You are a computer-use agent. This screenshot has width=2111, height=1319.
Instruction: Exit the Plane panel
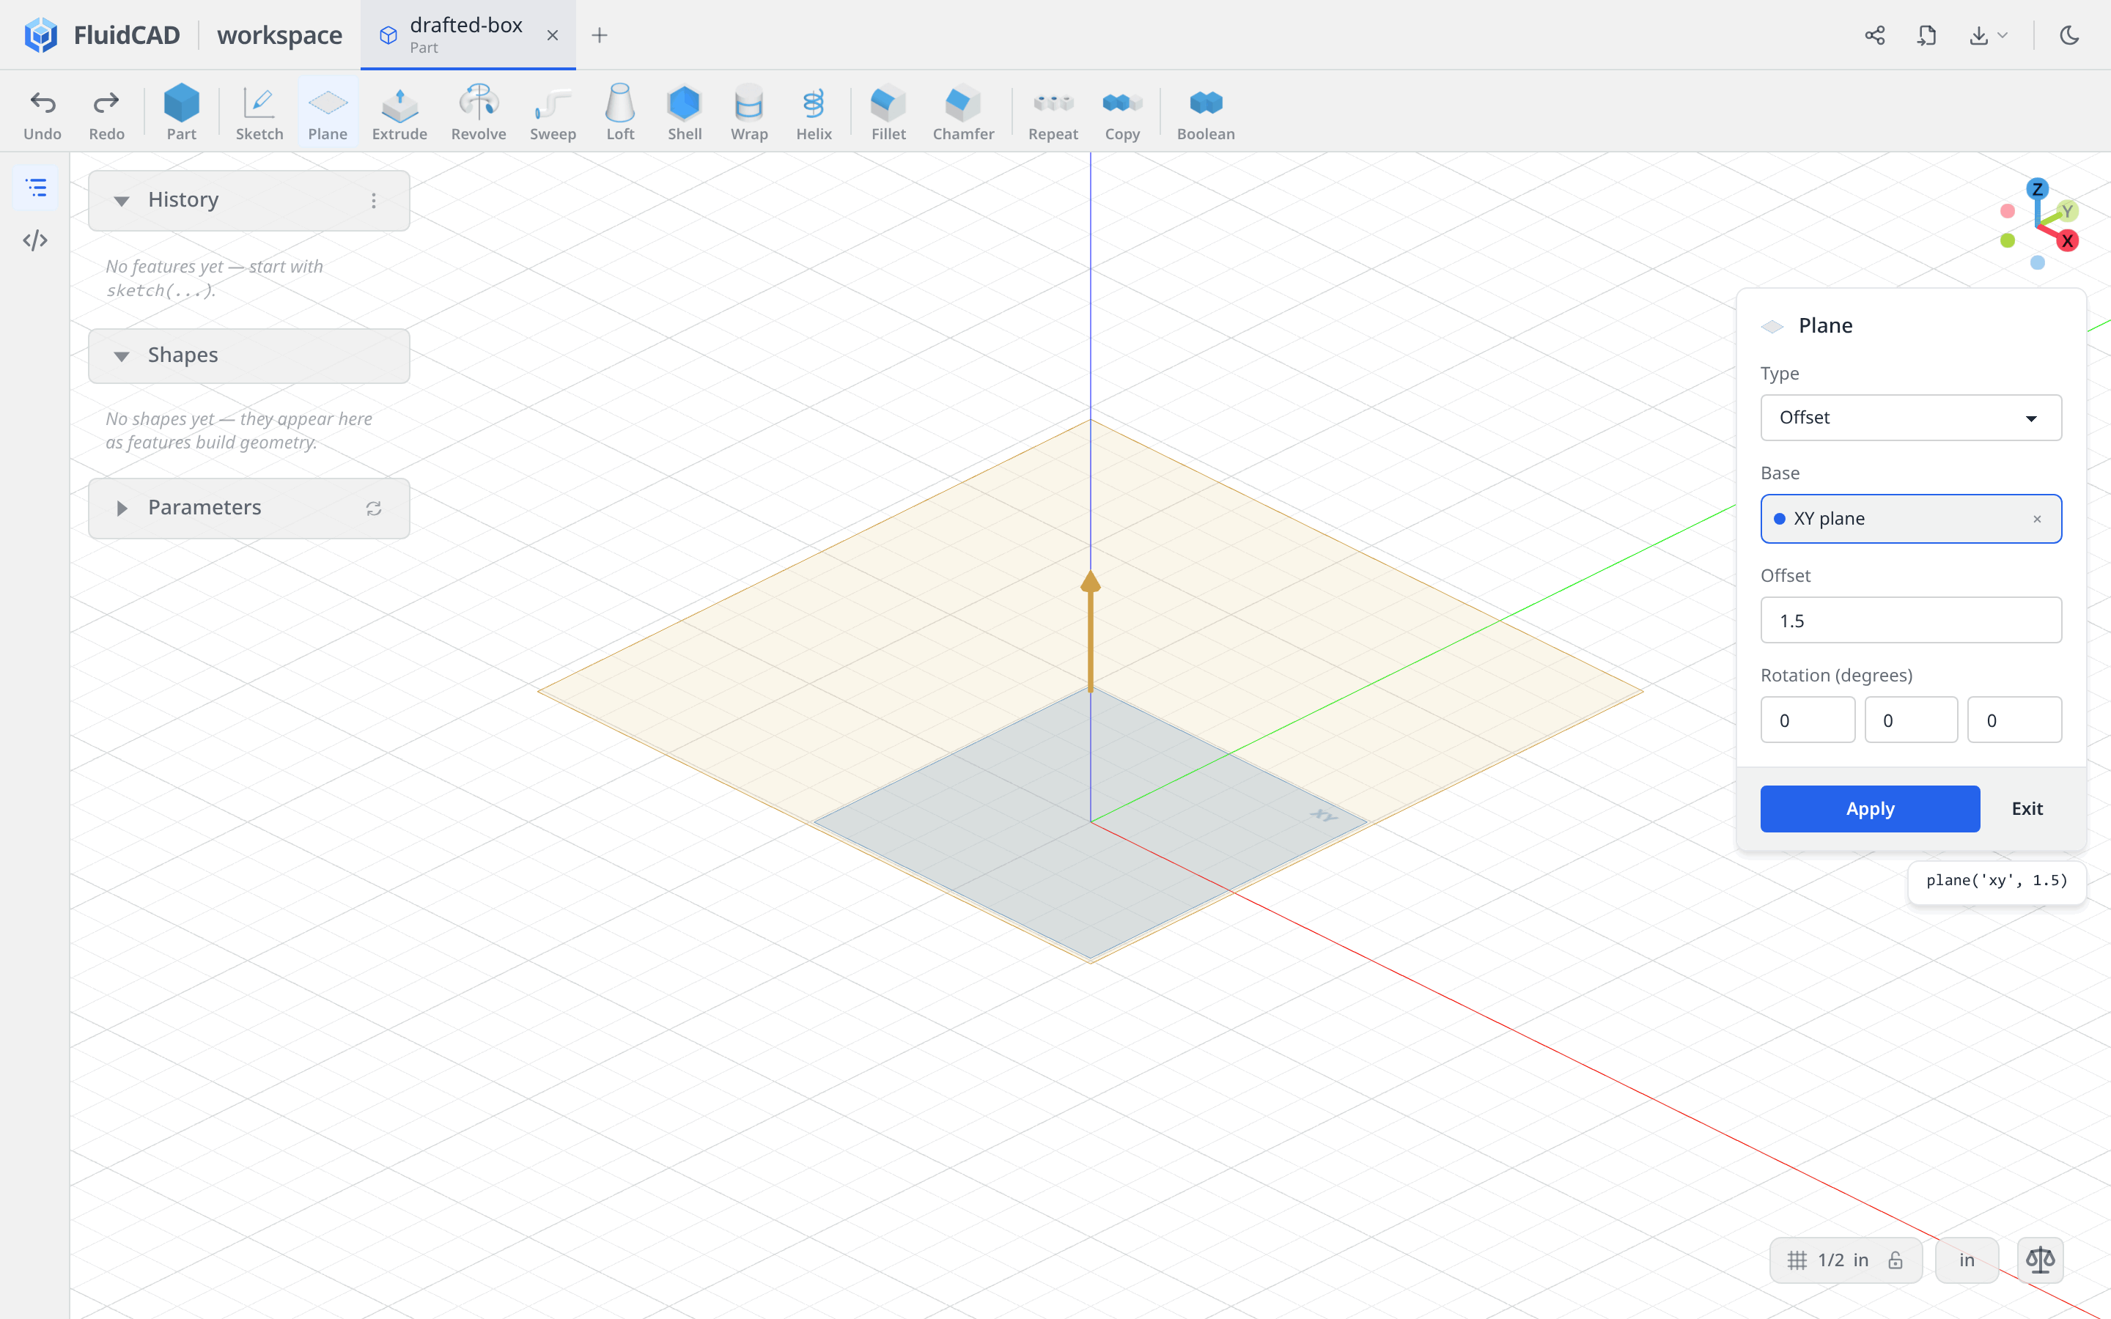(2027, 809)
